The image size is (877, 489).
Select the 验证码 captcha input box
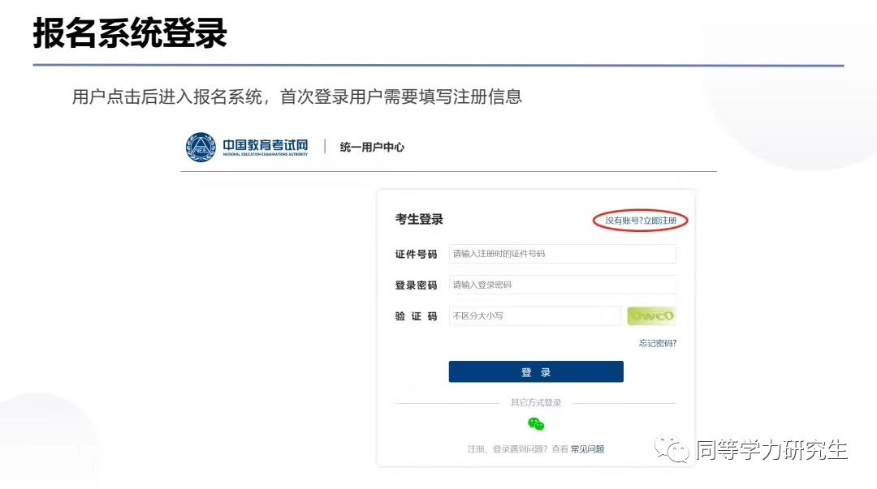coord(534,315)
